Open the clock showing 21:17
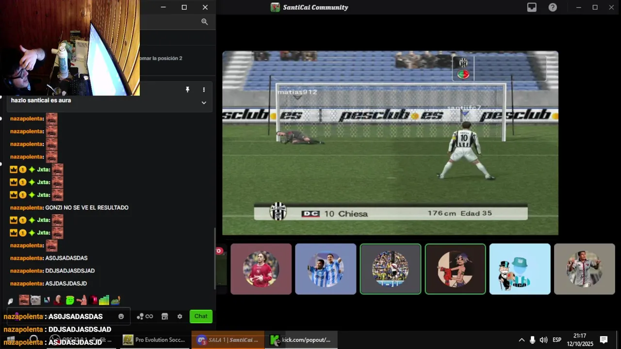This screenshot has height=349, width=621. tap(580, 340)
